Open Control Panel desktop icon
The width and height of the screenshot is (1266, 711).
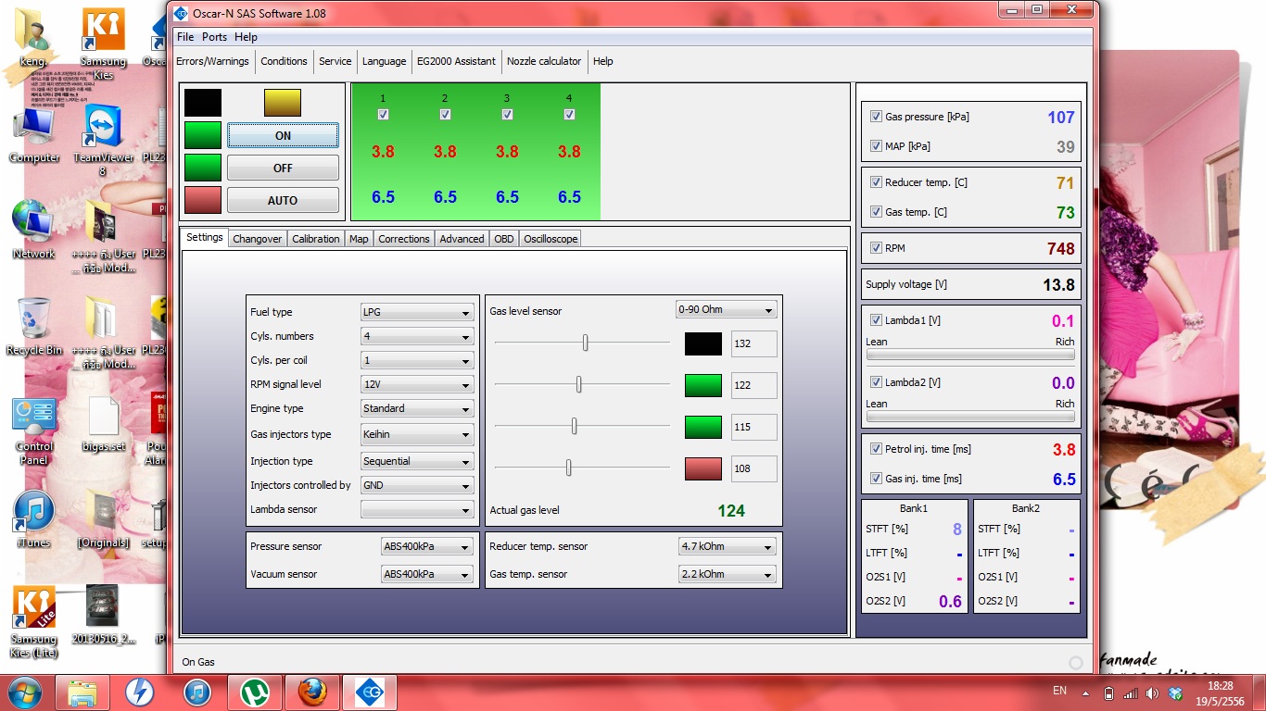[34, 430]
